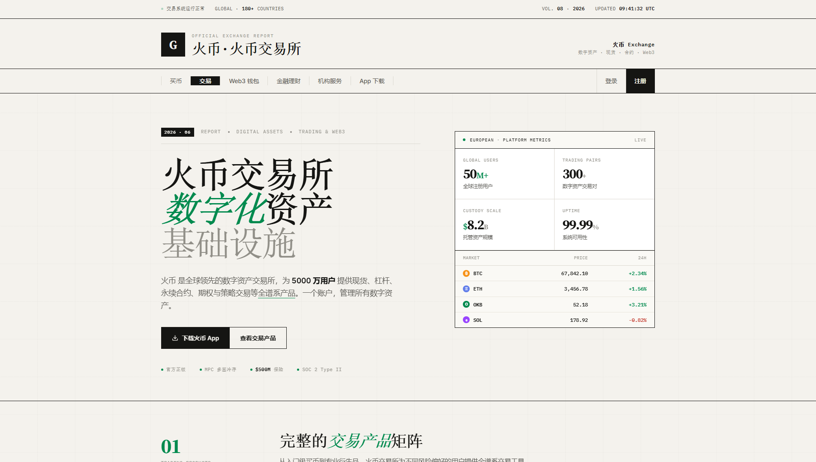Follow the underlined 全谱系产品 link
Viewport: 816px width, 462px height.
click(x=277, y=293)
